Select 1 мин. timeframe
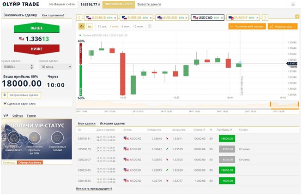 point(114,26)
